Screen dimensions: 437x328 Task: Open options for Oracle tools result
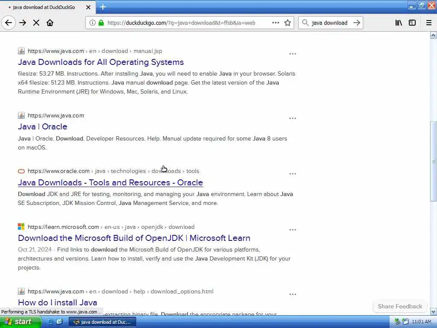pyautogui.click(x=293, y=174)
